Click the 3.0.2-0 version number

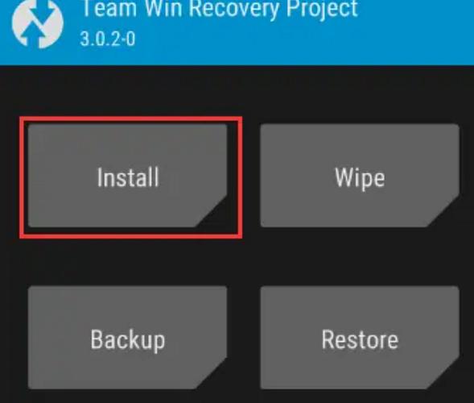[108, 39]
